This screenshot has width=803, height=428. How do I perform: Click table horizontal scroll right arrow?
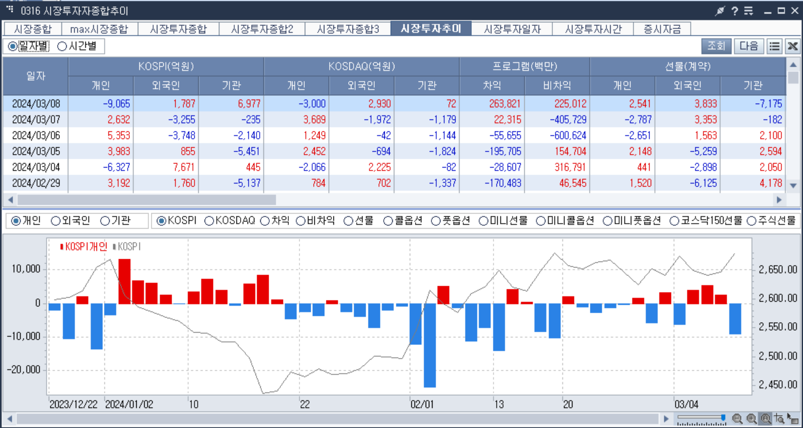(x=779, y=200)
